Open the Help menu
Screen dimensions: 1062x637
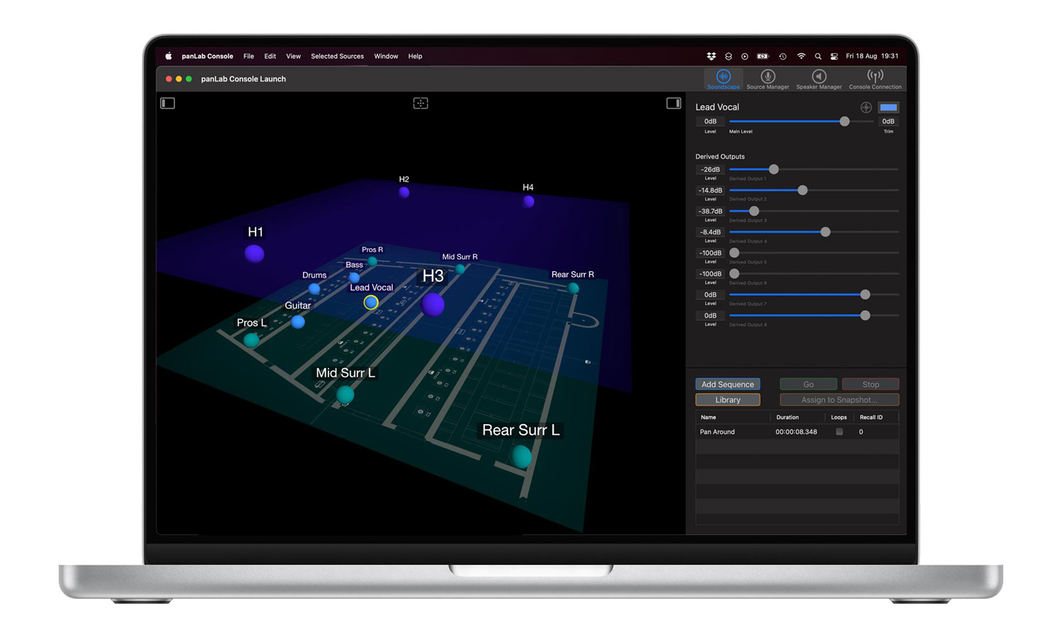tap(415, 56)
